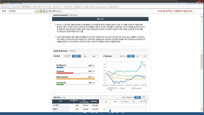Viewport: 204px width, 115px height.
Task: Follow the 자세히보기 link beside 글로벌 경쟁사 비교
Action: pyautogui.click(x=72, y=51)
